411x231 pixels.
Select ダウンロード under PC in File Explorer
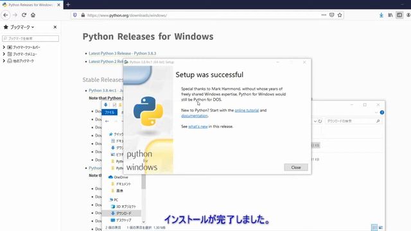coord(121,213)
